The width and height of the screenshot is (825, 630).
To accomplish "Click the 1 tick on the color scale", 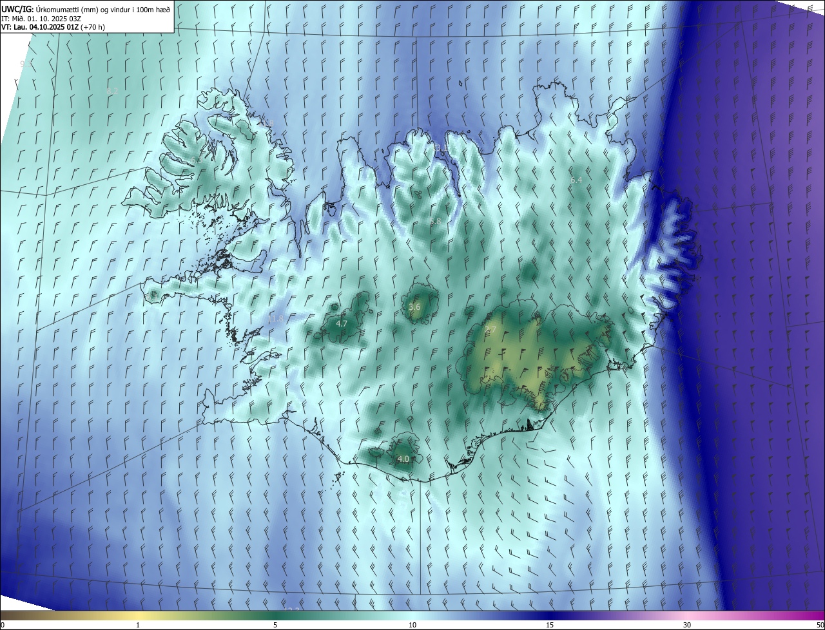I will click(138, 625).
